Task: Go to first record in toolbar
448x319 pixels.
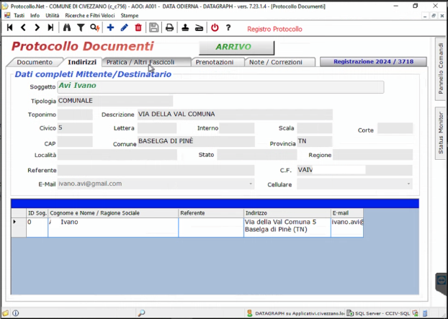Action: tap(10, 28)
